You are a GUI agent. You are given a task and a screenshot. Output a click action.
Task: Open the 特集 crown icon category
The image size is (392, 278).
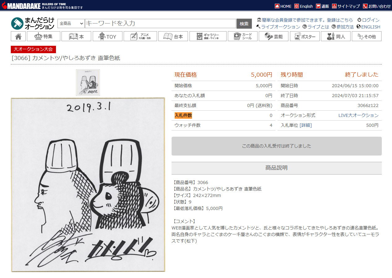click(43, 36)
